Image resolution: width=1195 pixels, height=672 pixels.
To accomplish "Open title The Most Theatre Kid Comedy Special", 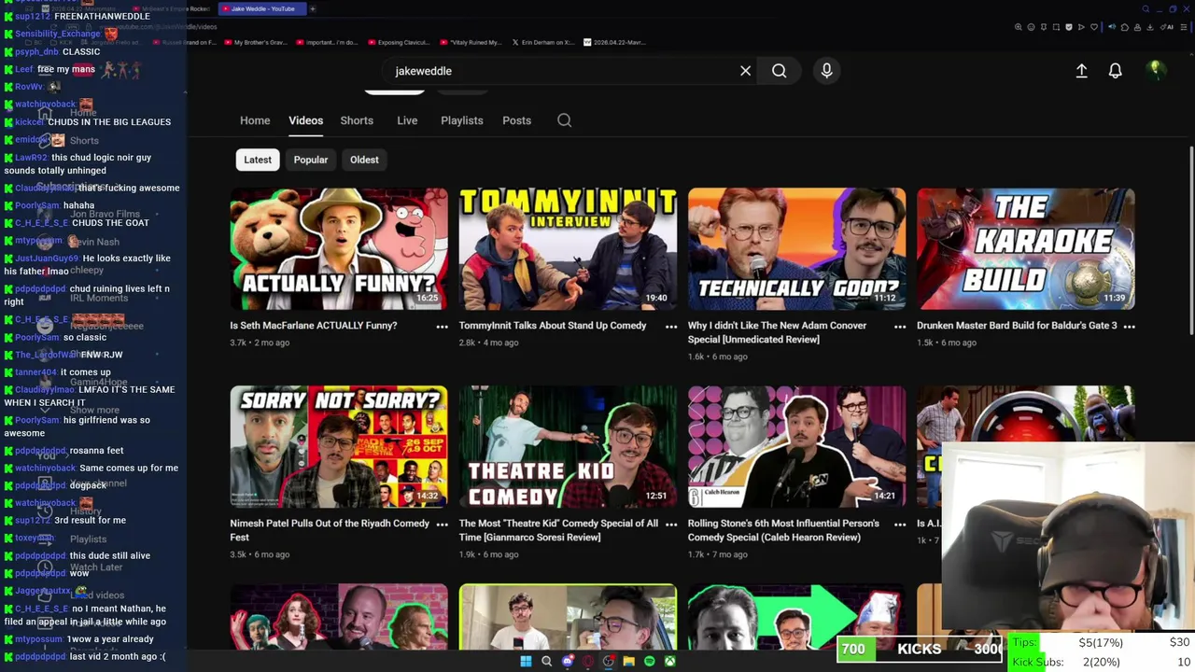I will coord(558,530).
